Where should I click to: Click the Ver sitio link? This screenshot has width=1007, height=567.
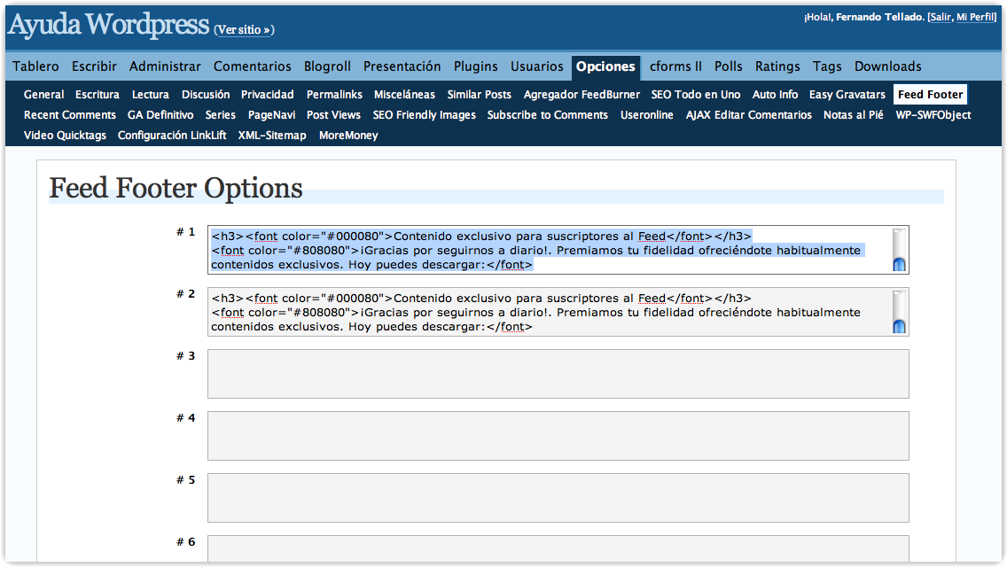244,30
